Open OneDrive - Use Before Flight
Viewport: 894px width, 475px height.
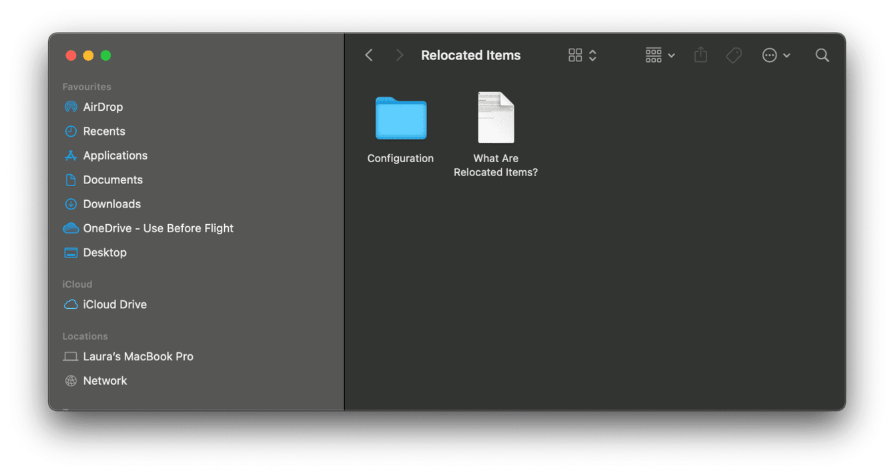click(x=158, y=227)
